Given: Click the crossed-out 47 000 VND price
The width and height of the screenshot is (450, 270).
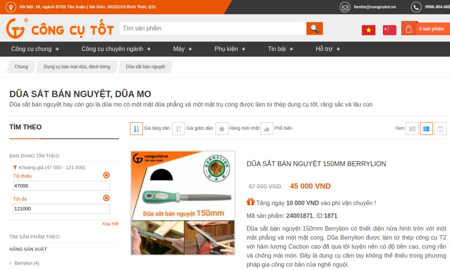Looking at the screenshot, I should [265, 187].
